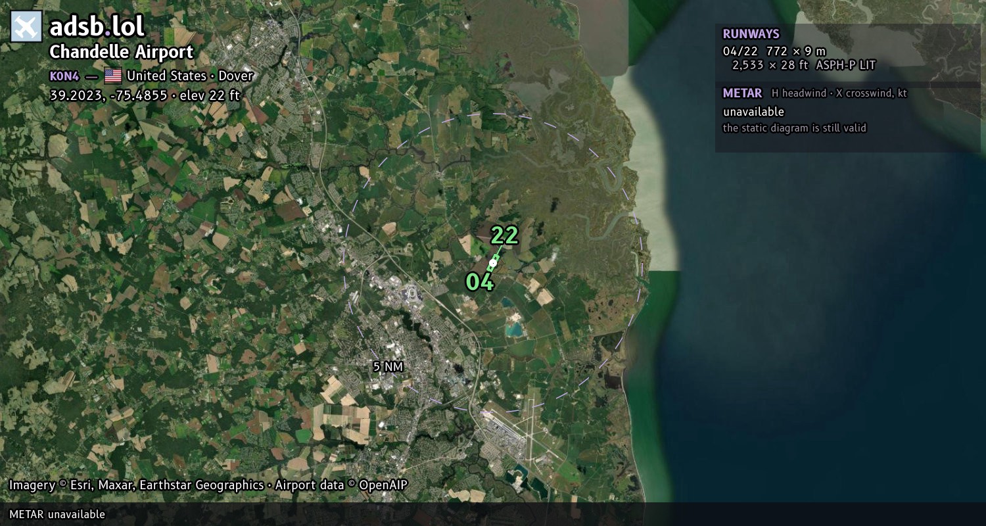
Task: Click the 2,533 × 28 ft ASPH-P LIT line
Action: [x=804, y=65]
